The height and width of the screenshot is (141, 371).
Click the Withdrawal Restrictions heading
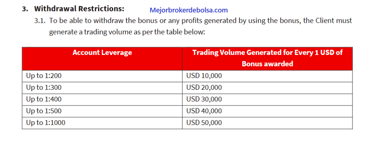(79, 9)
